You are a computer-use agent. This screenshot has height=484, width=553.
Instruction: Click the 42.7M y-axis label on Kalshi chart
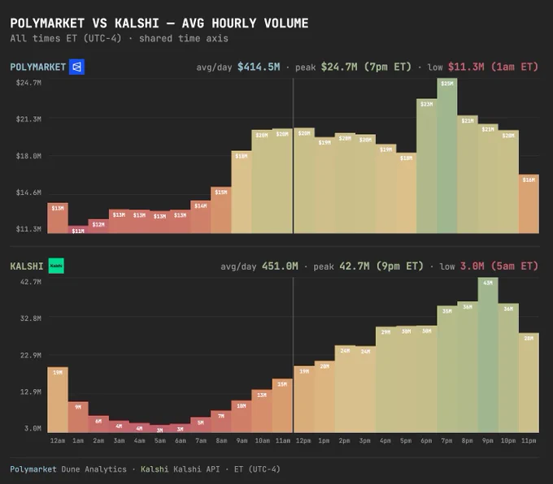[31, 282]
